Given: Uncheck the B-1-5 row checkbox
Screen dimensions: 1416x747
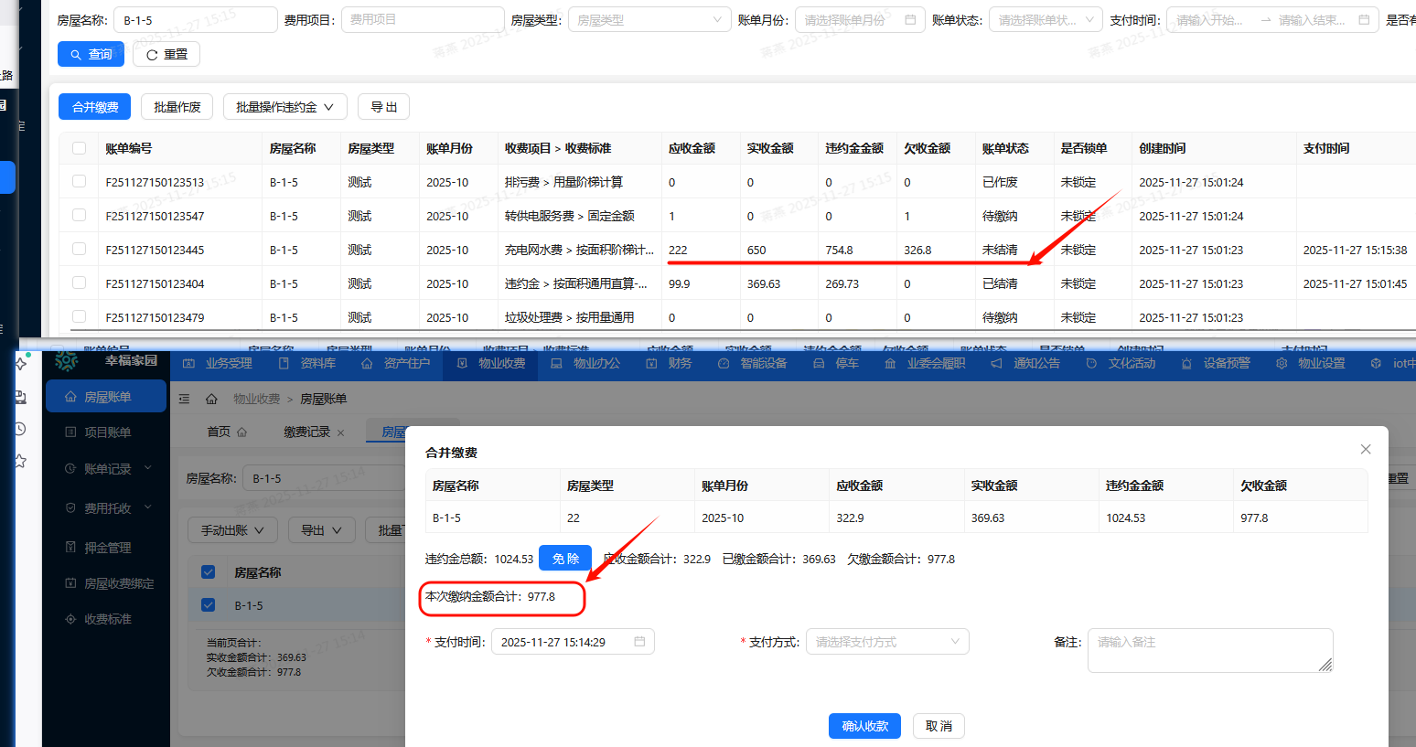Looking at the screenshot, I should point(208,605).
